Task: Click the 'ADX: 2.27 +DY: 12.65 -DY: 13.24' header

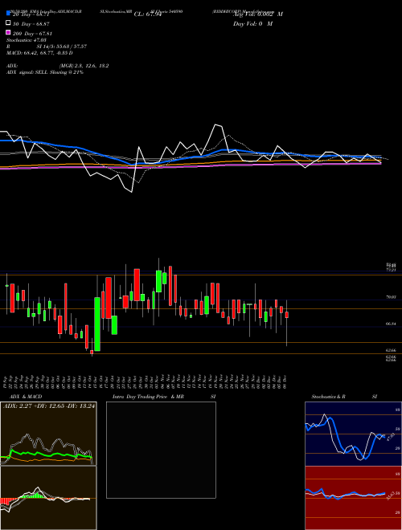Action: click(x=49, y=406)
